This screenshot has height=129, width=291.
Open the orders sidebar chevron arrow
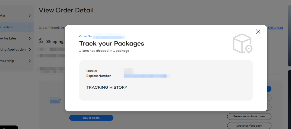tap(30, 27)
